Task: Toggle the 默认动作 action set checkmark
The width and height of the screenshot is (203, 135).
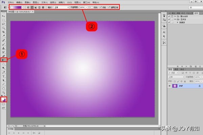Action: pos(169,17)
